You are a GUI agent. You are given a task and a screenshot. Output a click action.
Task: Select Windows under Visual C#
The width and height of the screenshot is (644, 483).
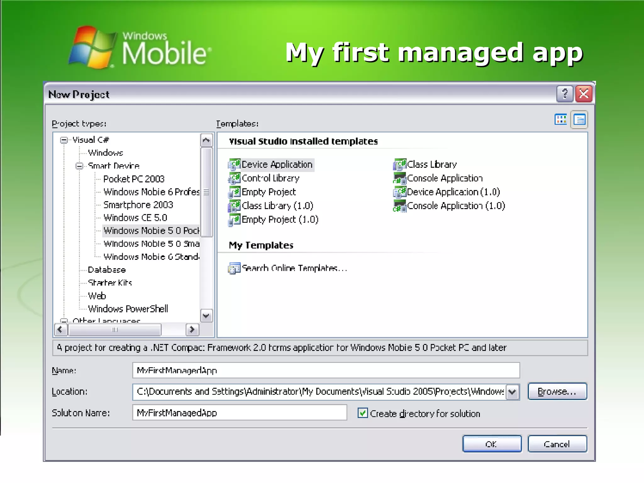coord(106,153)
